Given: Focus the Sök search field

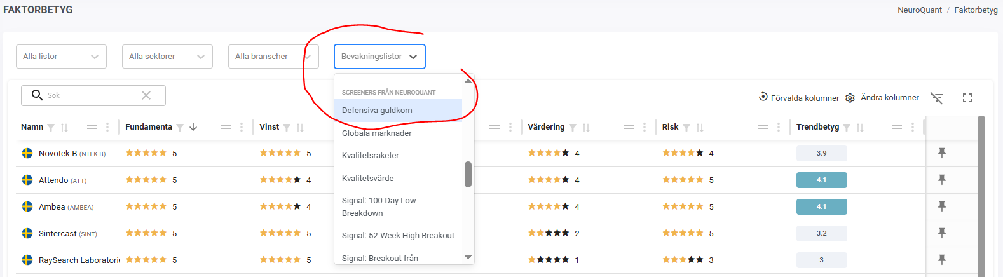Looking at the screenshot, I should click(92, 95).
